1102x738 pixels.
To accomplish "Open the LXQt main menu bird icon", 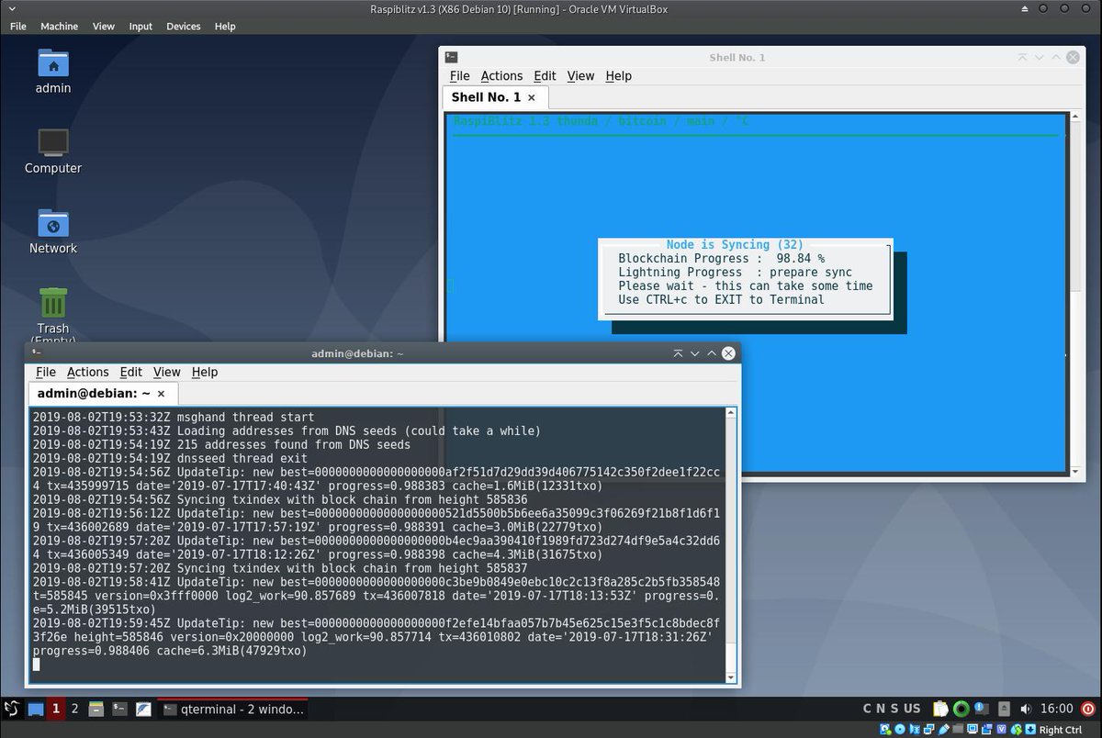I will [x=13, y=709].
